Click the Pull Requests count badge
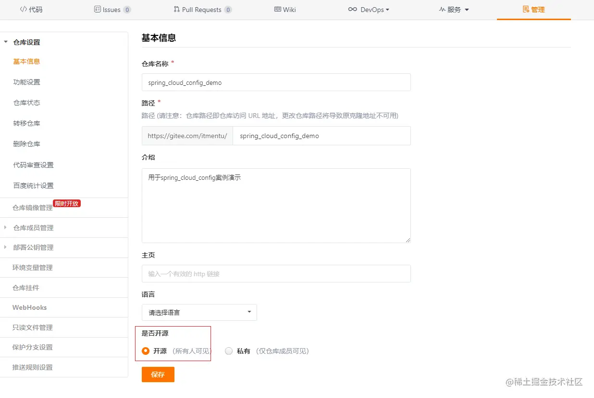The height and width of the screenshot is (398, 594). (x=228, y=10)
